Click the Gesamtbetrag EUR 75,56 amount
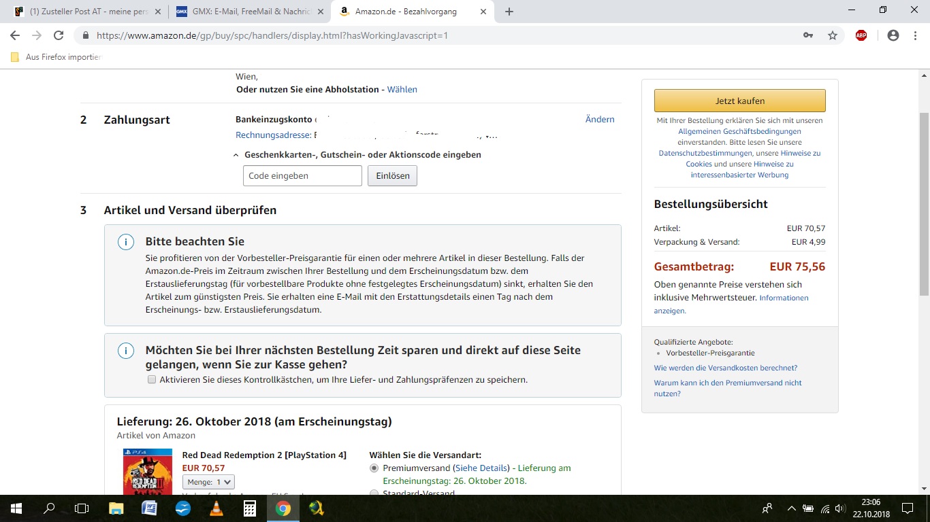 point(797,266)
